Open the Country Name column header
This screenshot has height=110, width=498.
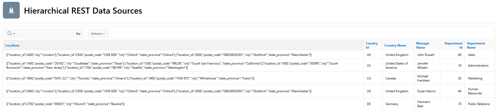tap(395, 45)
